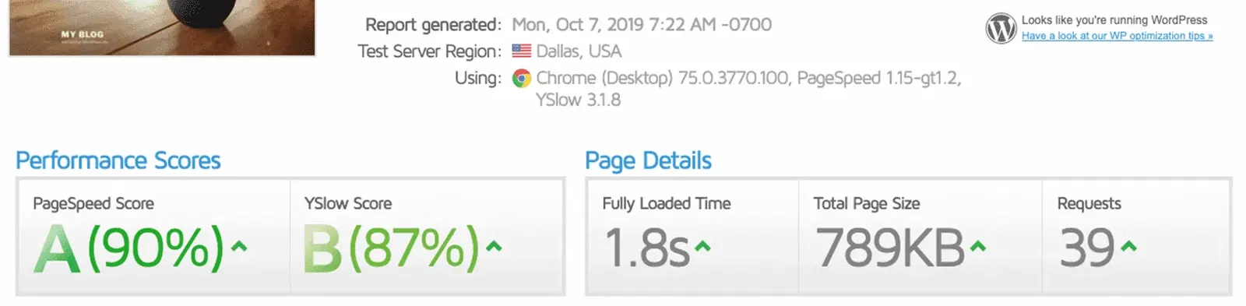Click the report generated date text

point(642,25)
